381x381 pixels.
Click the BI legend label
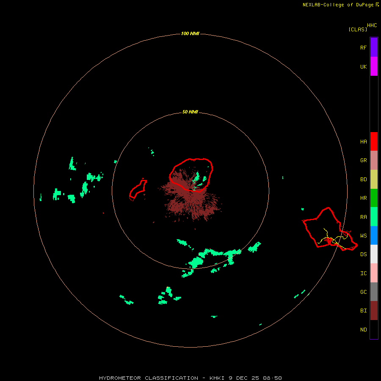tap(363, 311)
